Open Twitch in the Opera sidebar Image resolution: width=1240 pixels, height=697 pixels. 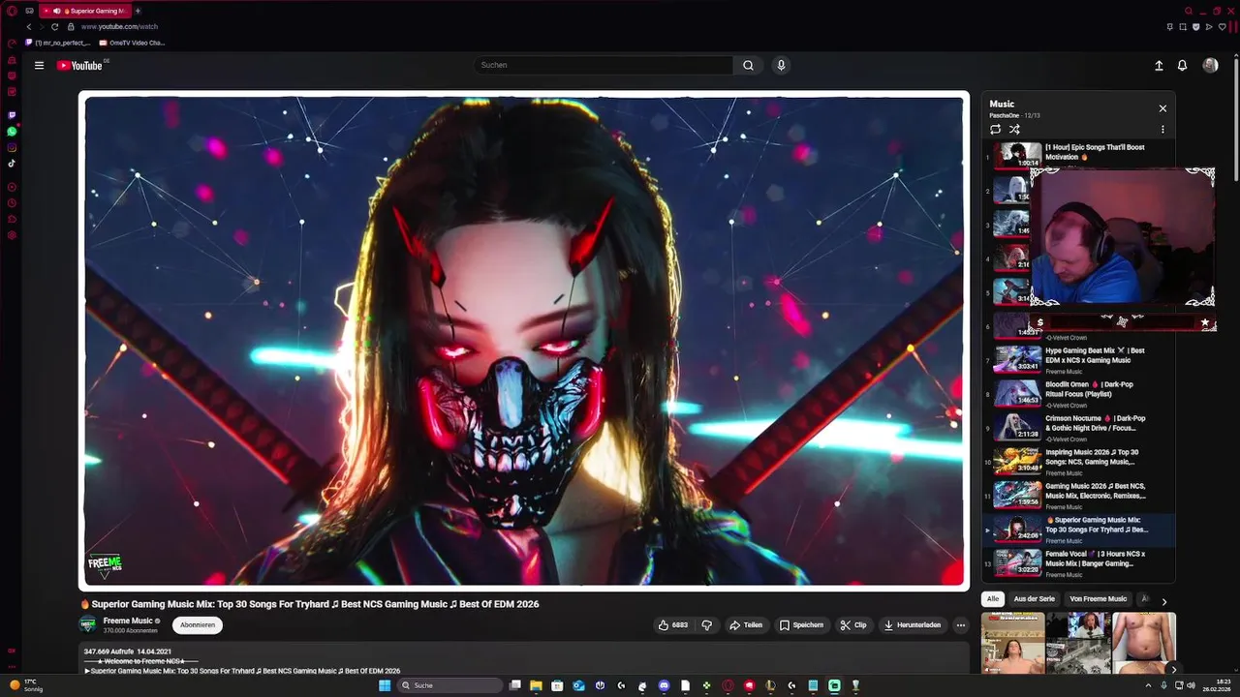click(12, 115)
